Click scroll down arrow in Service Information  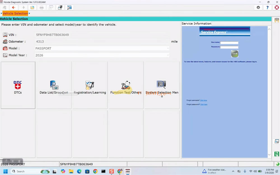(269, 155)
